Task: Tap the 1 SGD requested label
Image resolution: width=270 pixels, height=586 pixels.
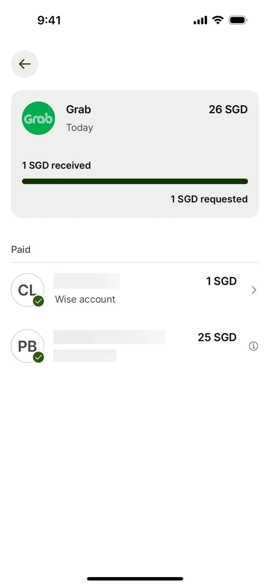Action: coord(209,199)
